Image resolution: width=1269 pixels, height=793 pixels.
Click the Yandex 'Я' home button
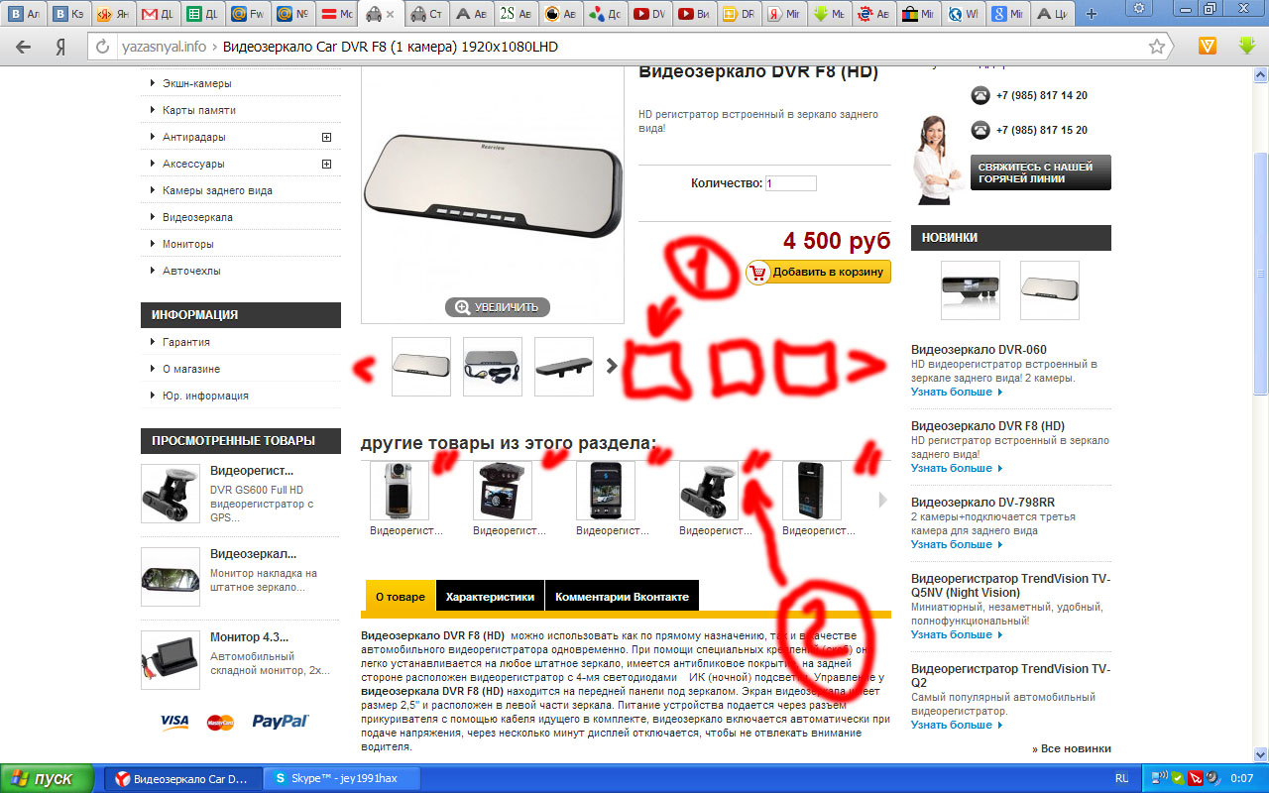tap(60, 47)
